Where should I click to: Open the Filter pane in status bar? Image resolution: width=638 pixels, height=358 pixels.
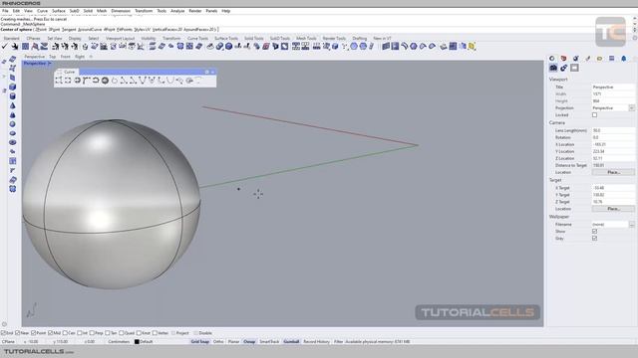coord(339,342)
